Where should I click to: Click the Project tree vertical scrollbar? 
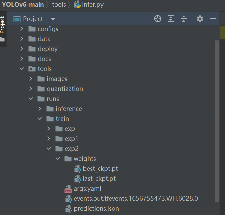(x=217, y=121)
